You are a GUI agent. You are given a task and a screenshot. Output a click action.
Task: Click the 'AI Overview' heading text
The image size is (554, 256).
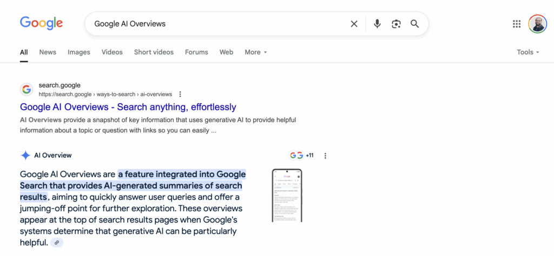click(53, 155)
